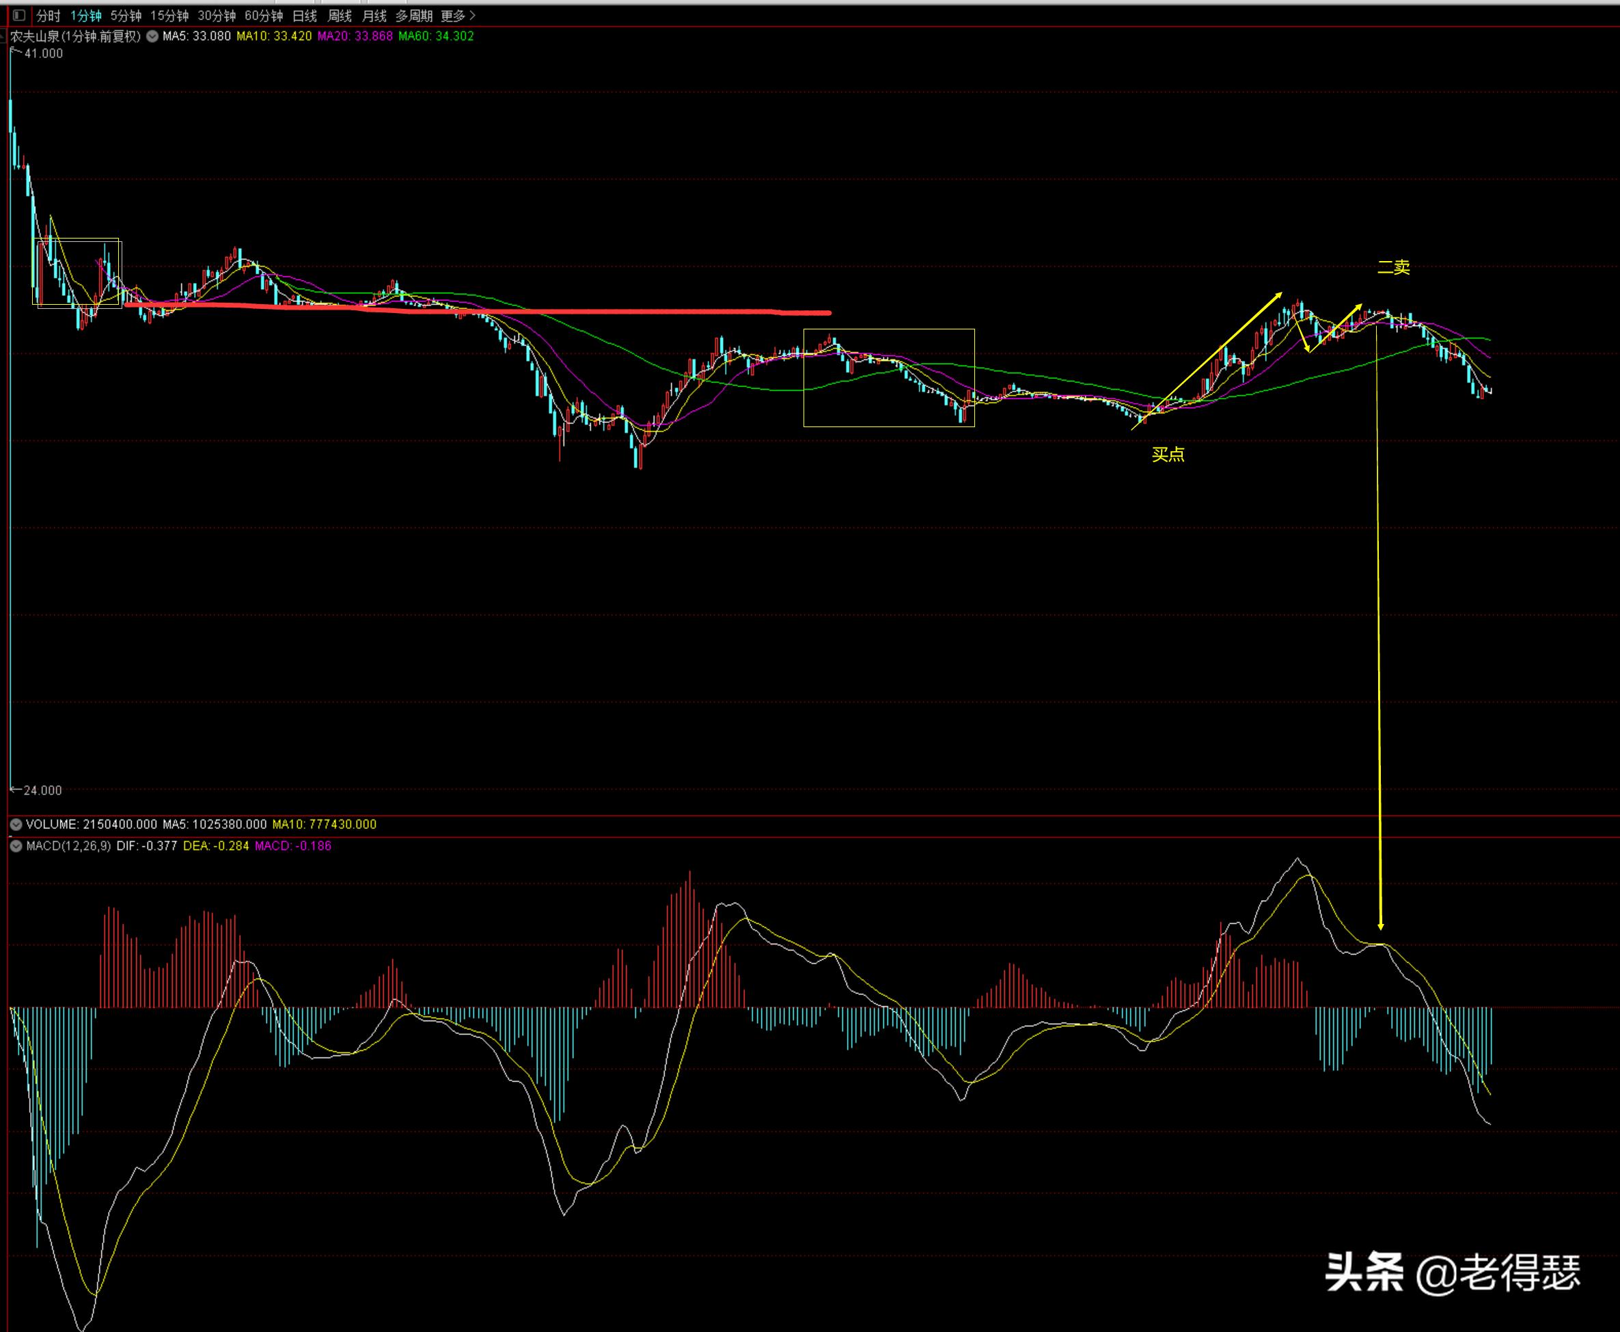
Task: Select the 5分钟 period tab
Action: [x=126, y=16]
